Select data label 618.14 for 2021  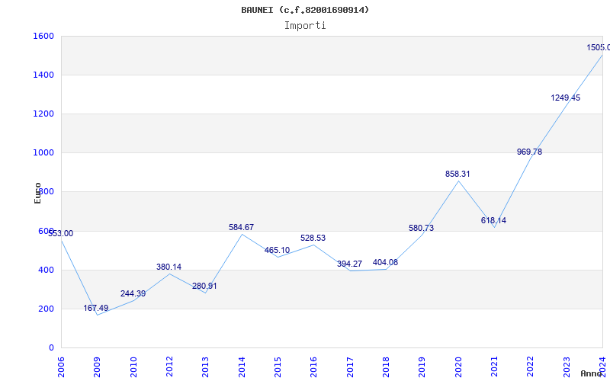pos(493,221)
